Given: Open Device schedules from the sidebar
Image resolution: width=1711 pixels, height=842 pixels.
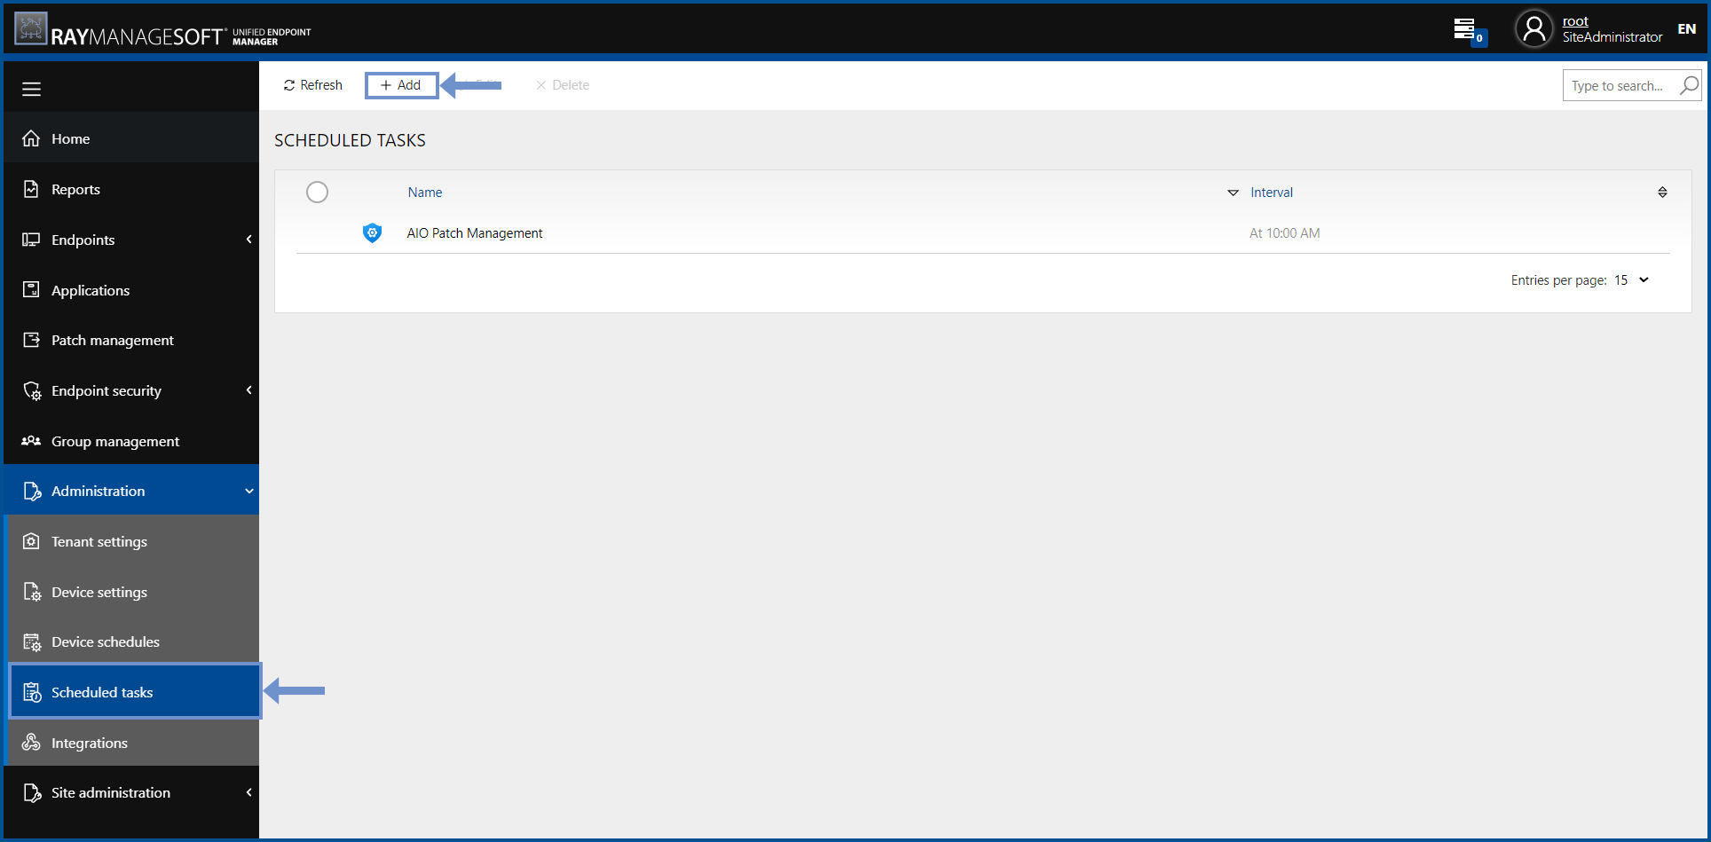Looking at the screenshot, I should 105,641.
